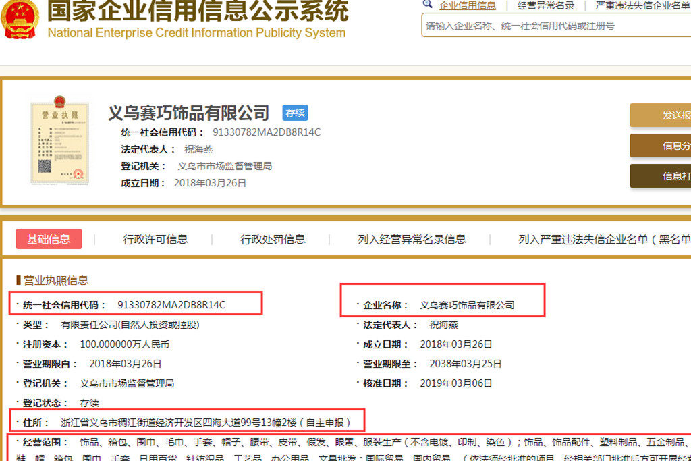691x461 pixels.
Task: Click the 存续 status badge
Action: [295, 113]
